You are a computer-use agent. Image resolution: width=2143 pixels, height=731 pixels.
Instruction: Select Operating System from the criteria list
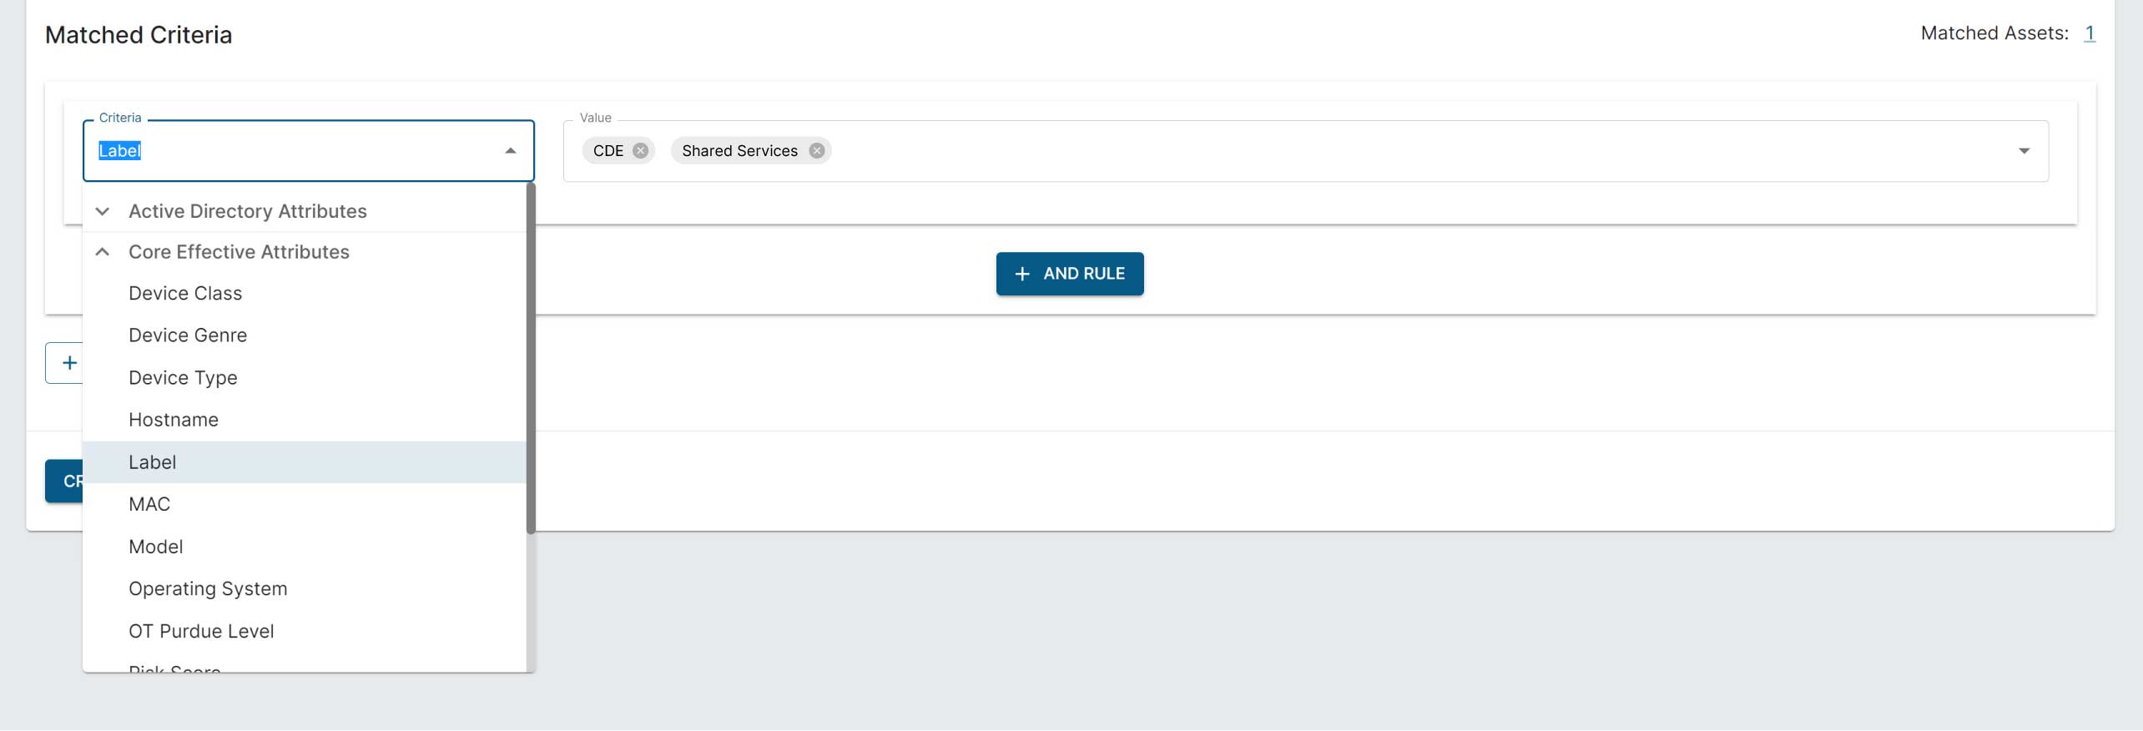208,588
